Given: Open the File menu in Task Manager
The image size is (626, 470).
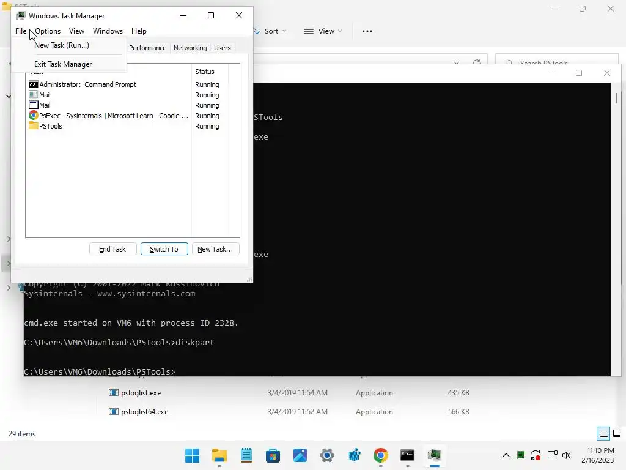Looking at the screenshot, I should (21, 31).
